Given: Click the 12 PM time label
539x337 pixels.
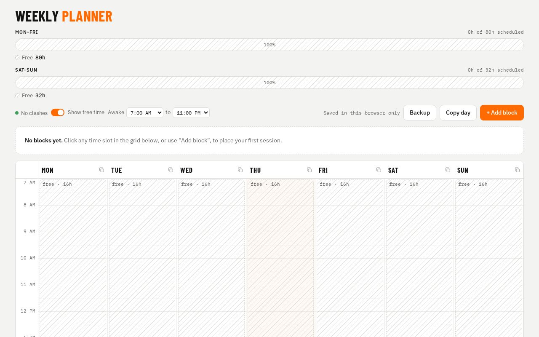Looking at the screenshot, I should 28,311.
